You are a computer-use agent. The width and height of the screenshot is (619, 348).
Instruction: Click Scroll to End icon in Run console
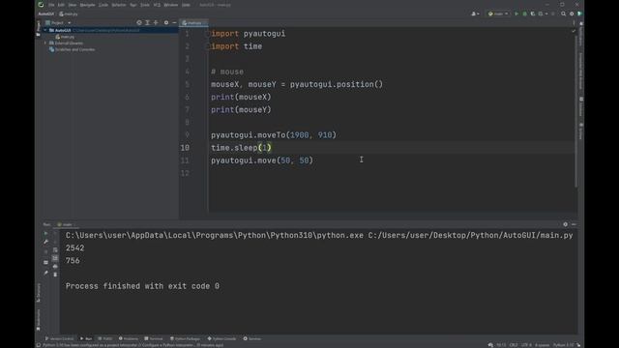[55, 258]
